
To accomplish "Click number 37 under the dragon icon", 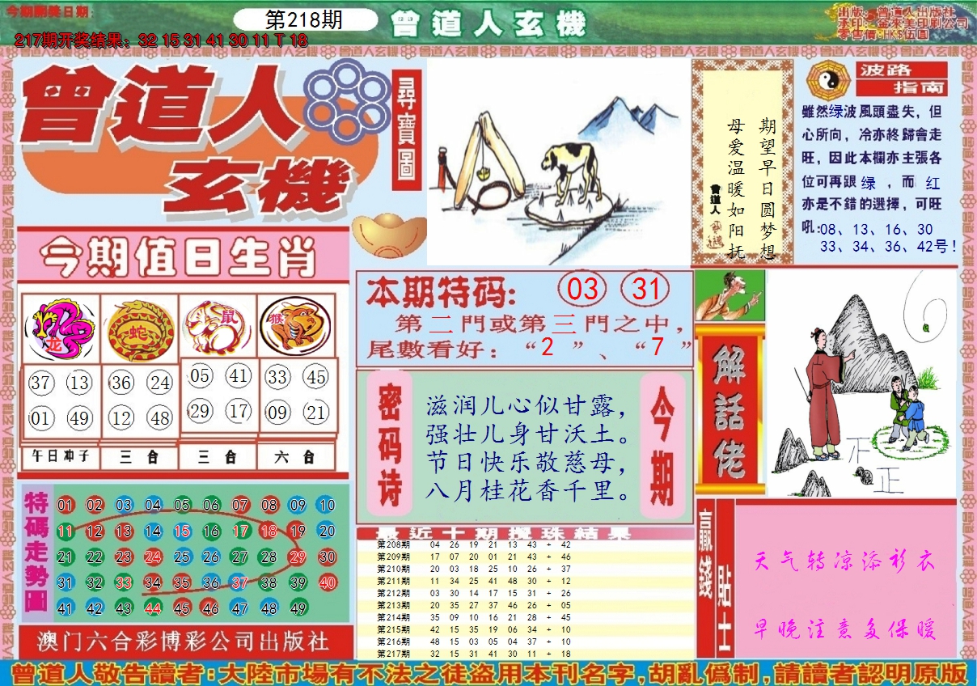I will (41, 383).
